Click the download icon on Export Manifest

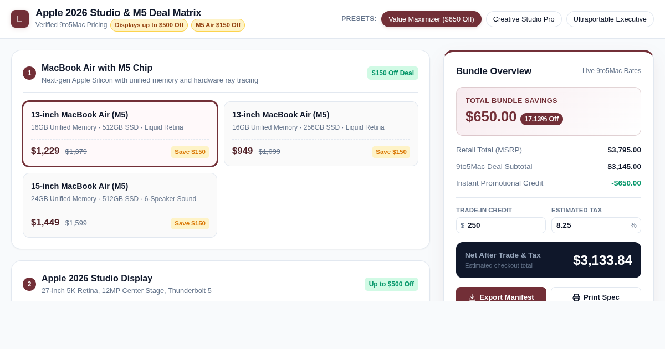tap(472, 297)
